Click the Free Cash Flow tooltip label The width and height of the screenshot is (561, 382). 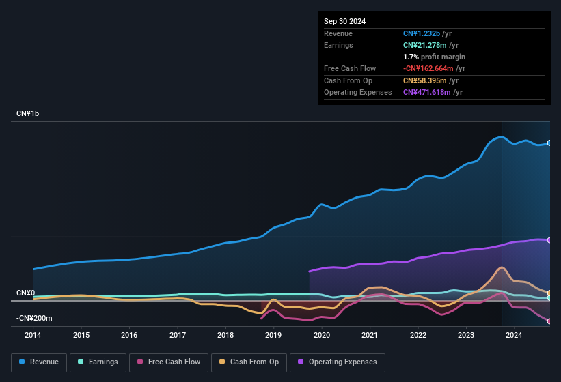pyautogui.click(x=350, y=68)
